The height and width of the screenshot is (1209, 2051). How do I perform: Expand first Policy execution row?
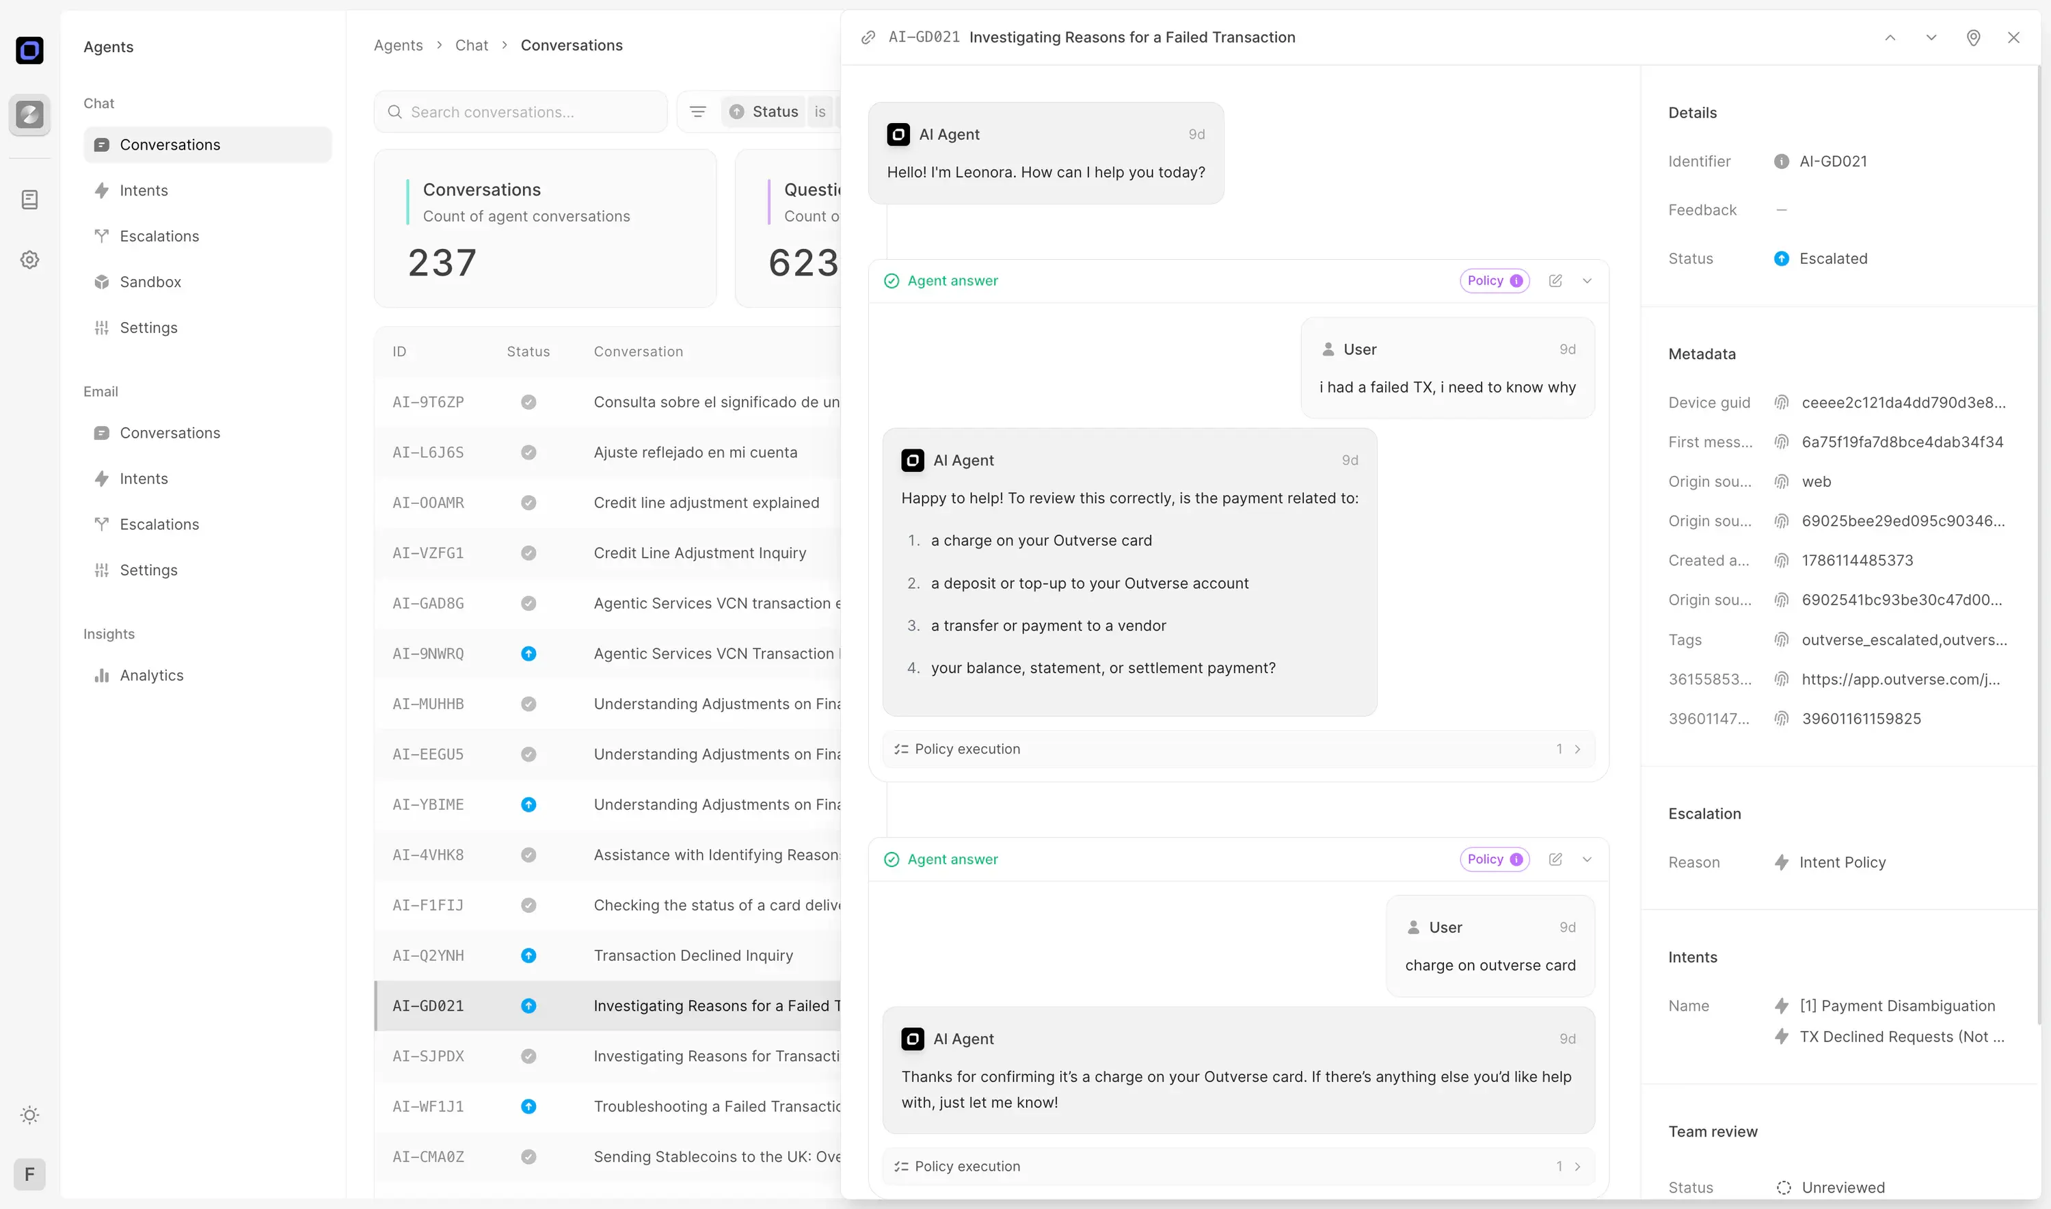pos(1238,749)
